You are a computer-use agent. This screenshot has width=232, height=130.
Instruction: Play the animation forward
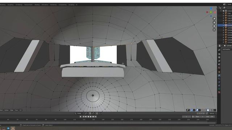(91, 117)
